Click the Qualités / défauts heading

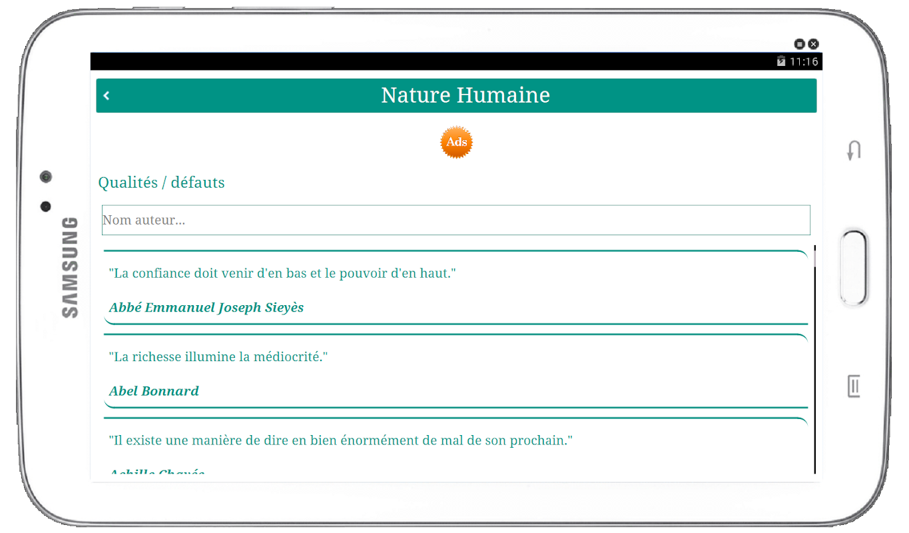click(x=161, y=183)
